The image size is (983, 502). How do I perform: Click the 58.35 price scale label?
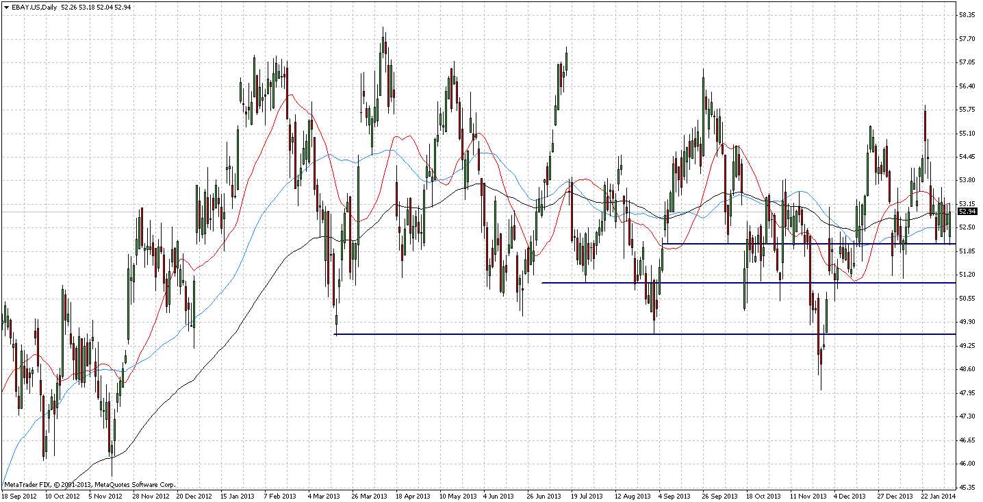pos(967,15)
